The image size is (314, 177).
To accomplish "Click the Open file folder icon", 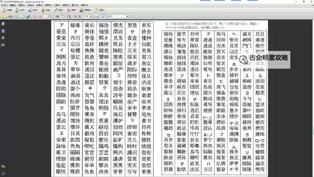I will [4, 16].
